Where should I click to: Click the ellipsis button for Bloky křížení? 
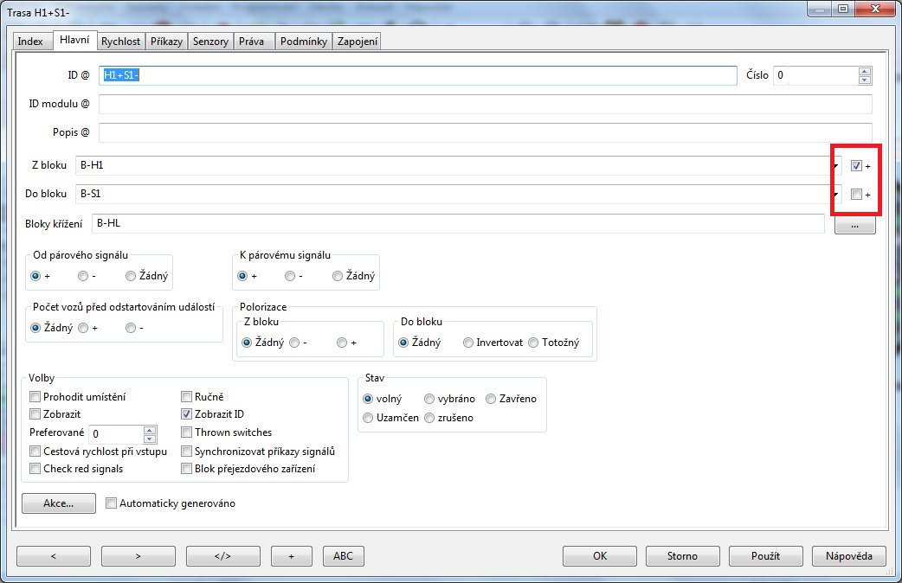pyautogui.click(x=854, y=225)
